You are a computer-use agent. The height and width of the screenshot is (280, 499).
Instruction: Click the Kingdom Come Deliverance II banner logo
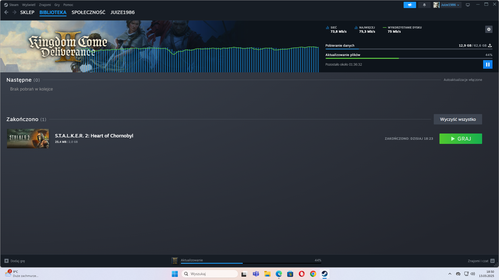click(68, 47)
